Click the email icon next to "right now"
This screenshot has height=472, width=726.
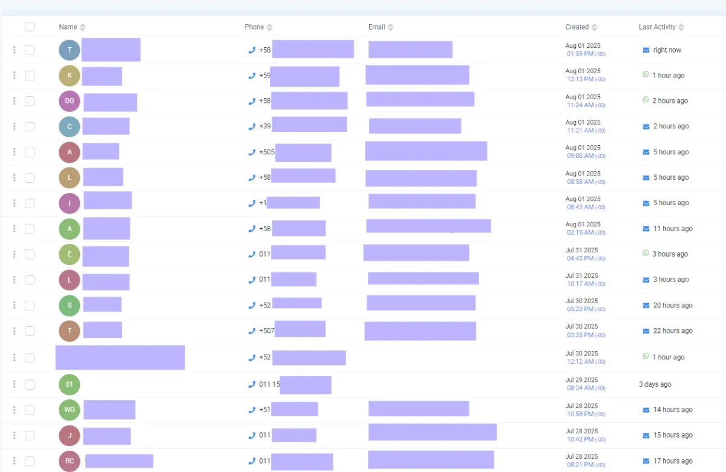646,50
